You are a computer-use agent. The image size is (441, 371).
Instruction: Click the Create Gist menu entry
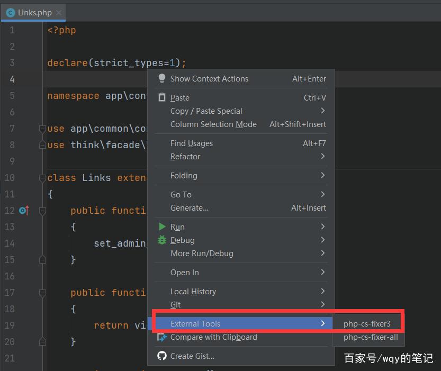tap(191, 356)
